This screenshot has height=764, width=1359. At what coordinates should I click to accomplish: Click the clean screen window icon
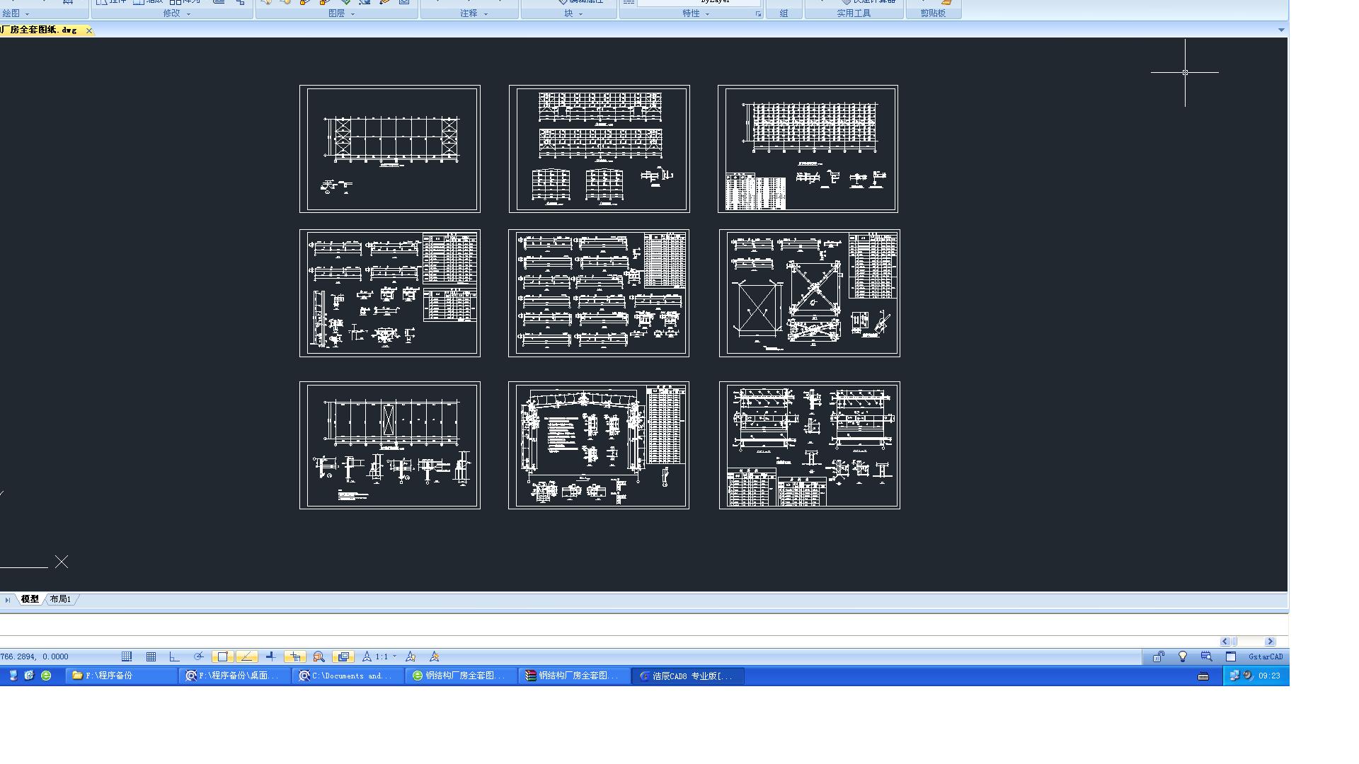(x=1231, y=656)
